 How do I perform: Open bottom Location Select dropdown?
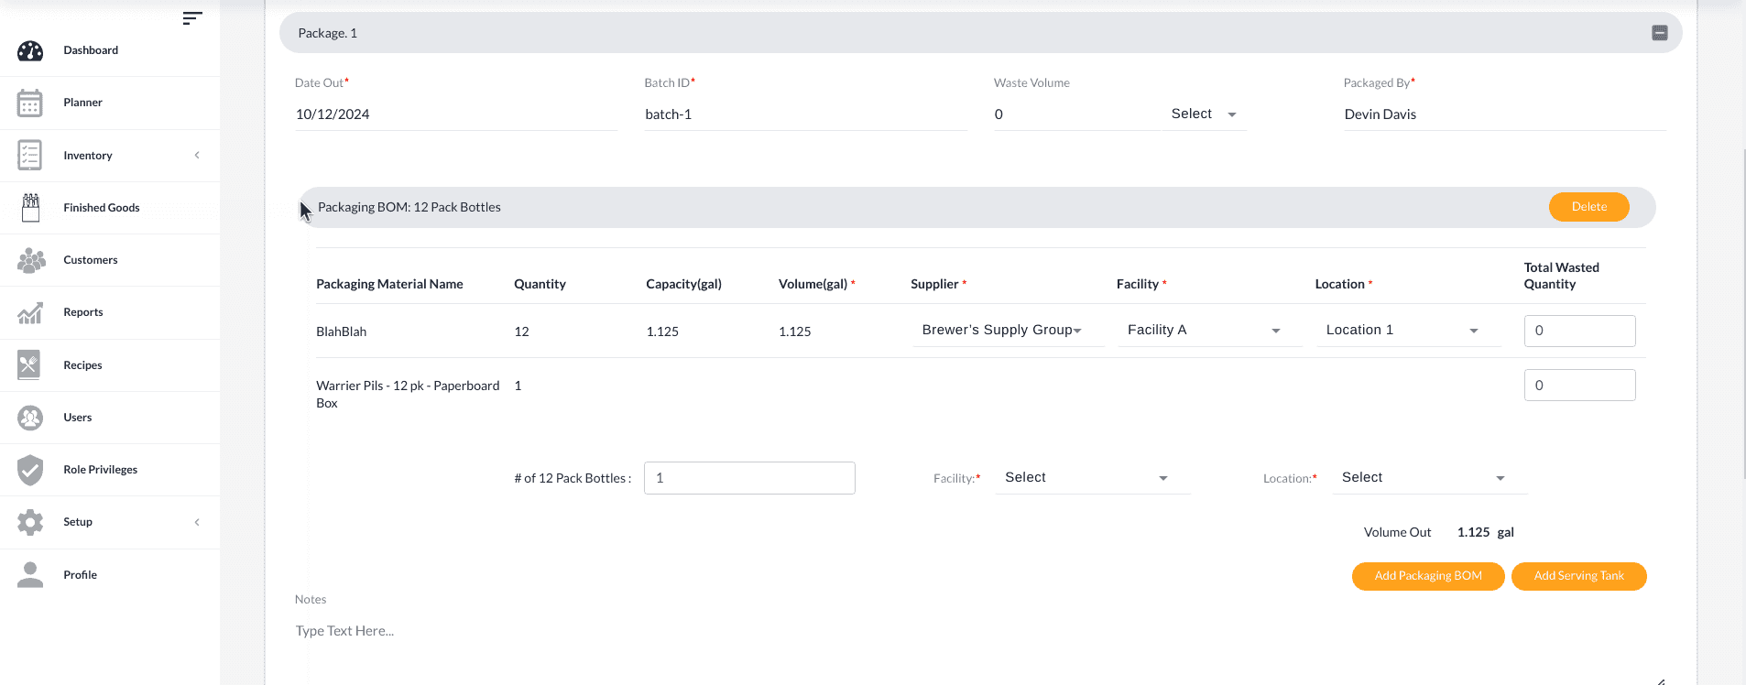pyautogui.click(x=1429, y=478)
